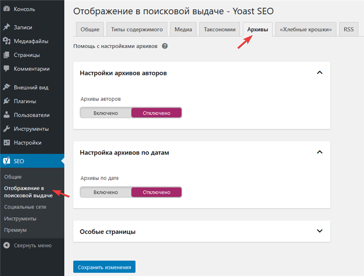Click the Пользователи user icon
Screen dimensions: 364x276
pyautogui.click(x=7, y=115)
